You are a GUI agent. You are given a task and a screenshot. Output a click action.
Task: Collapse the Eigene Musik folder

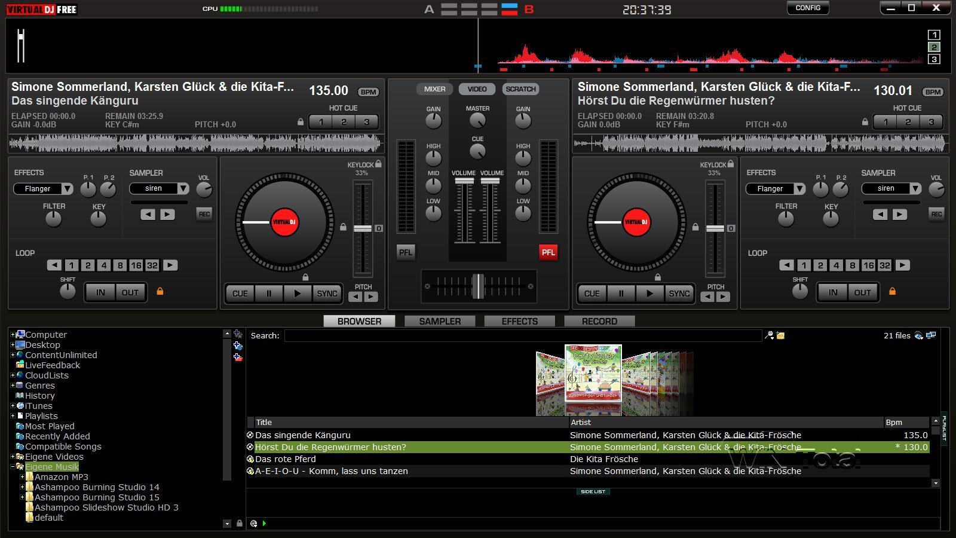12,466
